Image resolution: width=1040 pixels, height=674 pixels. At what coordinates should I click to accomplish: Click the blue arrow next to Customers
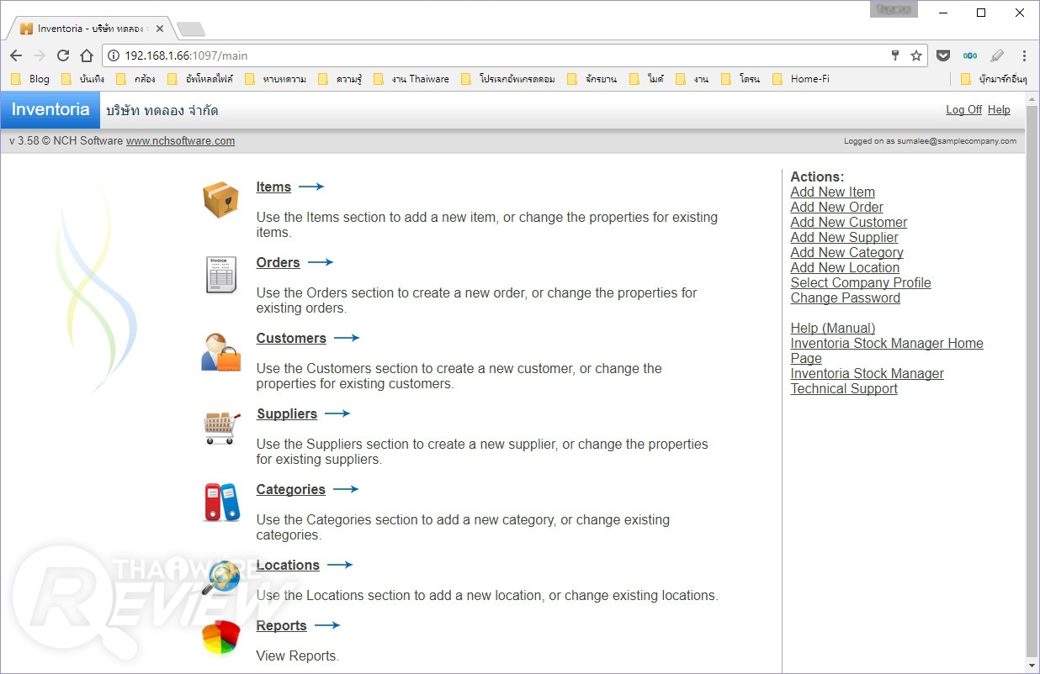click(x=347, y=338)
